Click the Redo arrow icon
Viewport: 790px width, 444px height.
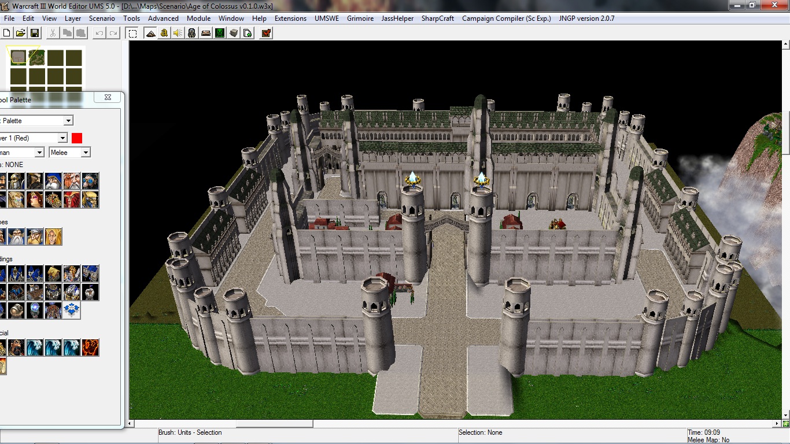113,33
